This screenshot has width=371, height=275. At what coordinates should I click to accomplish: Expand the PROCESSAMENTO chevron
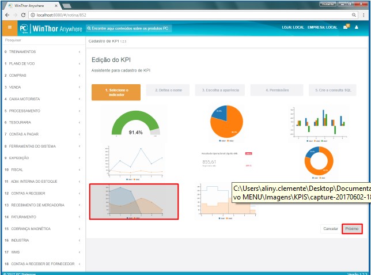(x=79, y=111)
